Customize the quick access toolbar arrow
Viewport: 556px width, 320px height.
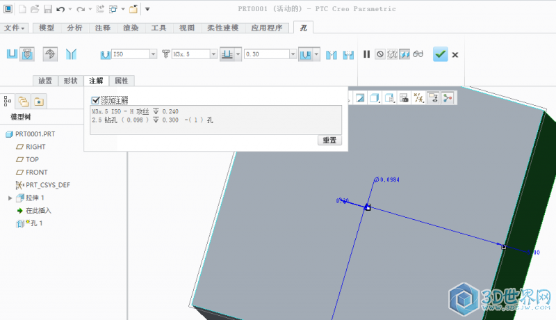tap(147, 9)
